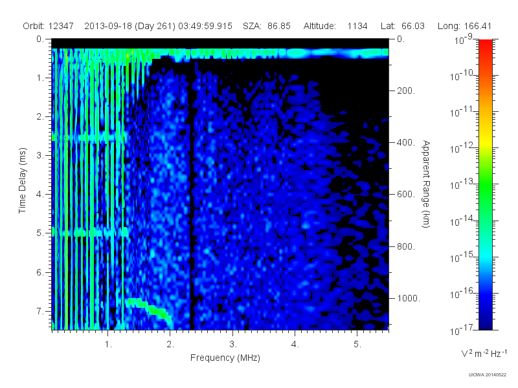Select the date '2013-09-18 (Day 261)' text
The height and width of the screenshot is (388, 518).
pos(130,26)
